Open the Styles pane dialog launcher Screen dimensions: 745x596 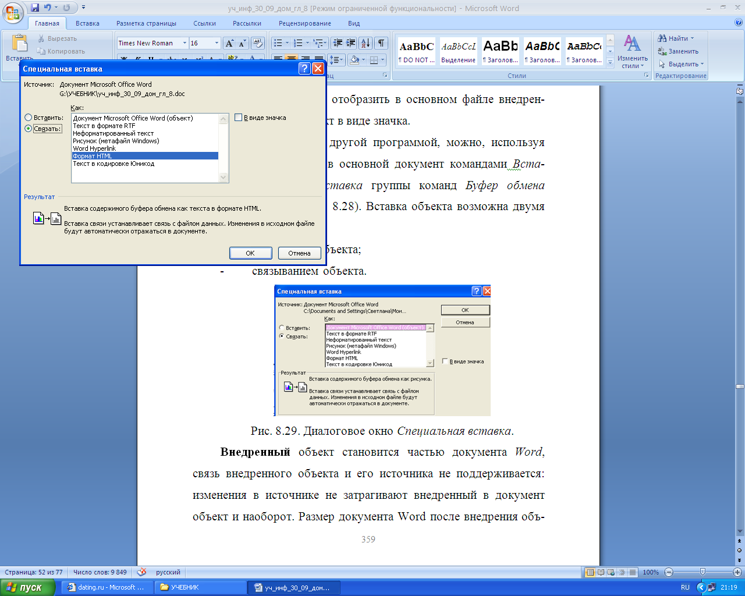647,76
